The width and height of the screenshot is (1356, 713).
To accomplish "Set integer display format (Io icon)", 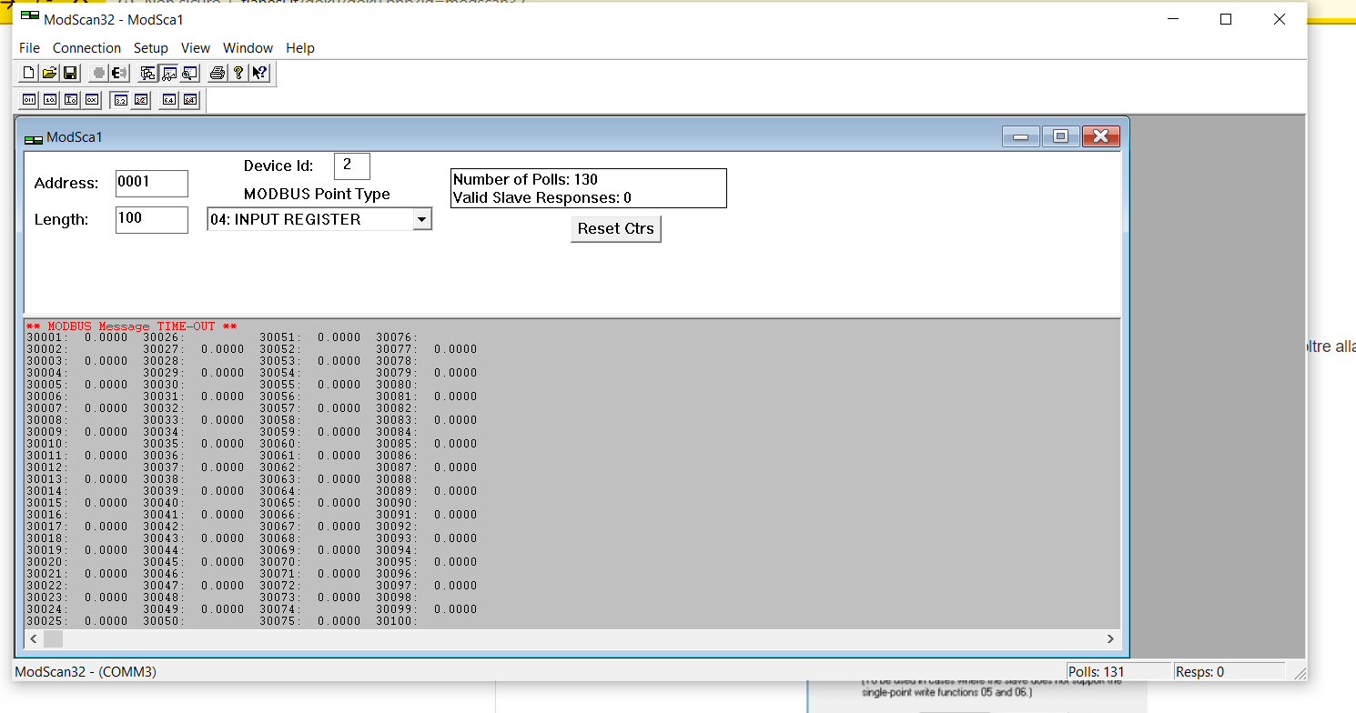I will (70, 100).
